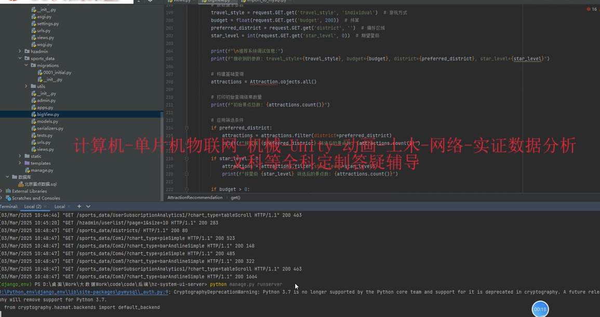Viewport: 600px width, 317px height.
Task: Select settings.py in project tree
Action: (x=48, y=23)
